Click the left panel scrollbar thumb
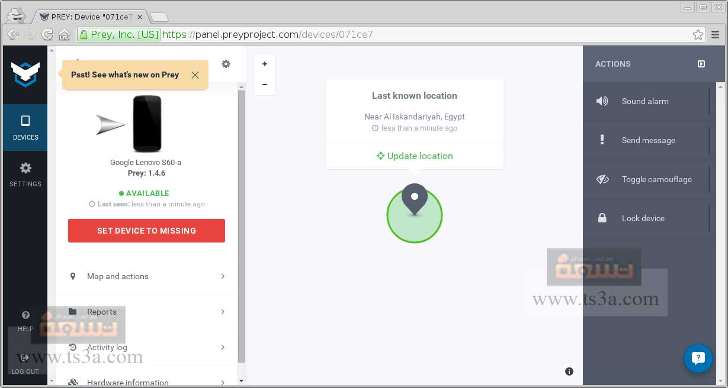 (x=241, y=227)
